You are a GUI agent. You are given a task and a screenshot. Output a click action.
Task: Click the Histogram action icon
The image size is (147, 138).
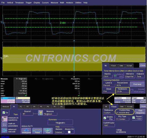point(26,131)
